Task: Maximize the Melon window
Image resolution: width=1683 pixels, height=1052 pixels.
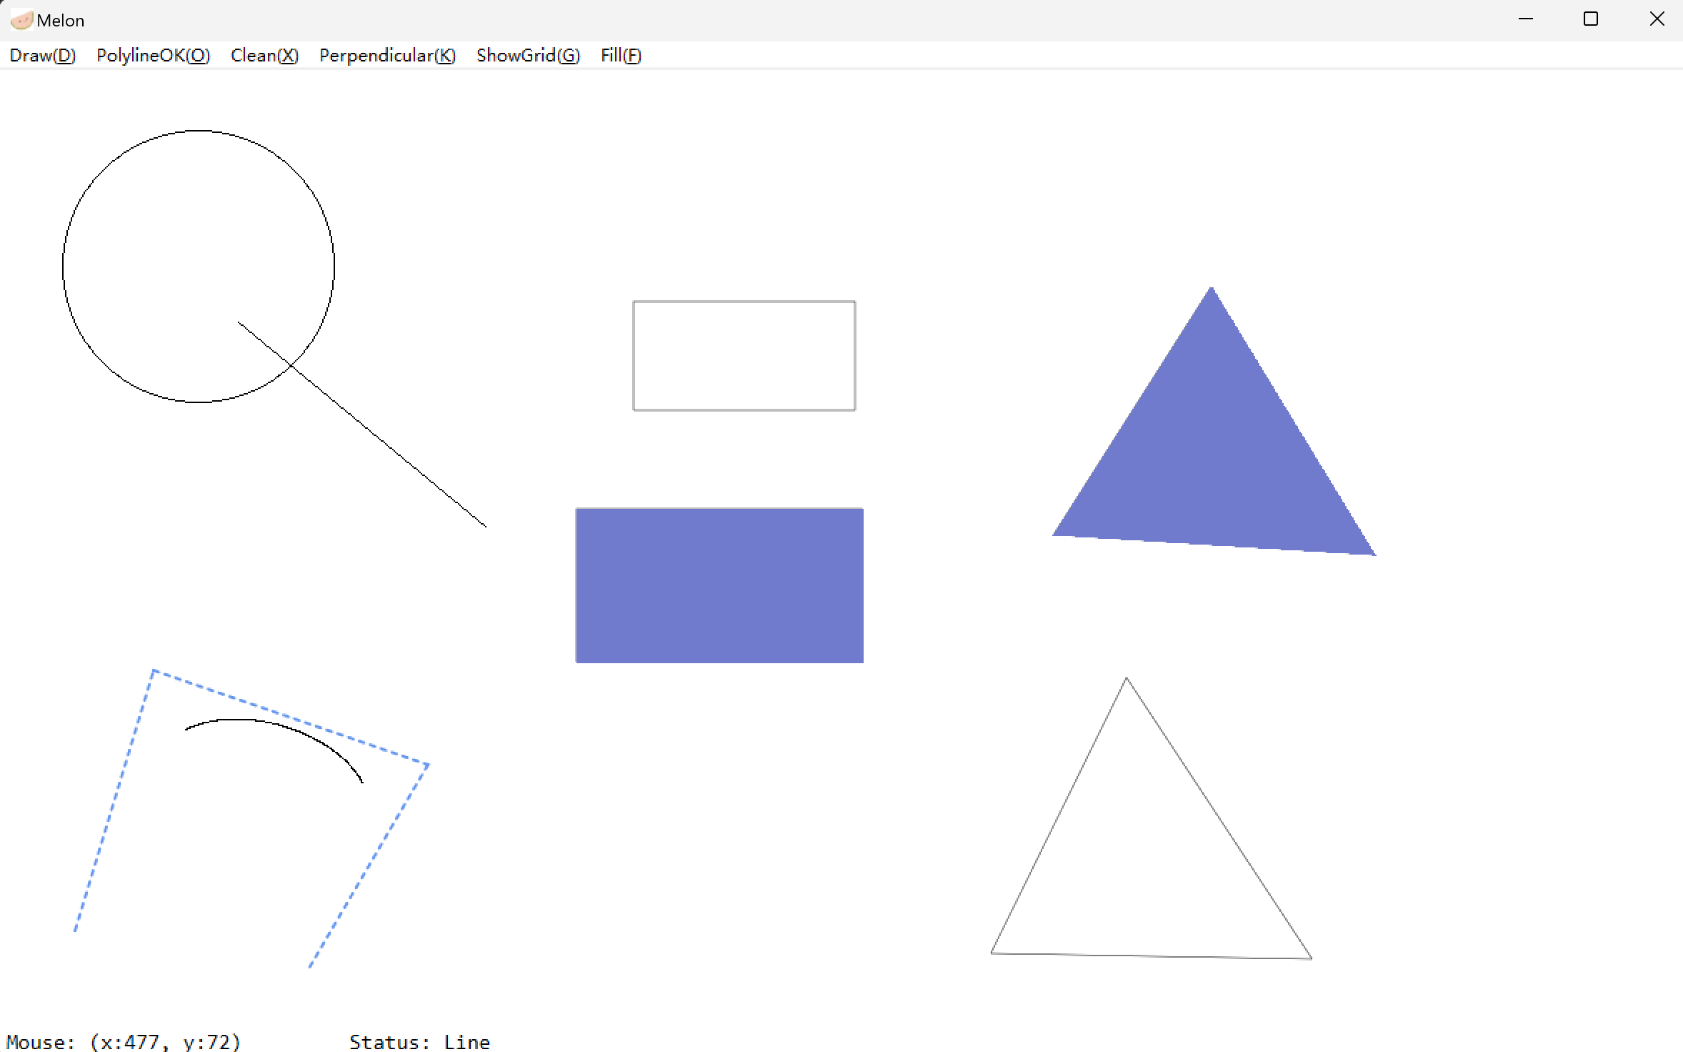Action: (x=1591, y=19)
